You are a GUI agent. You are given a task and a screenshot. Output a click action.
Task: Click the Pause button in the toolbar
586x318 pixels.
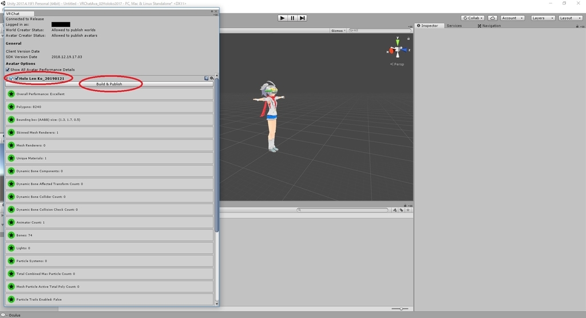tap(292, 18)
